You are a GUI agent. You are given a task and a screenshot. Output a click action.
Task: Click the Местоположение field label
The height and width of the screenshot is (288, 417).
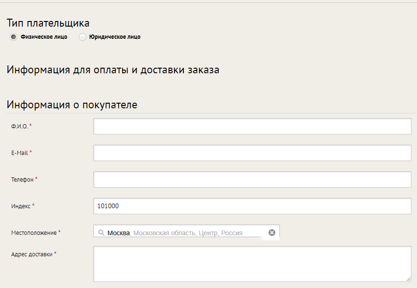pos(34,233)
